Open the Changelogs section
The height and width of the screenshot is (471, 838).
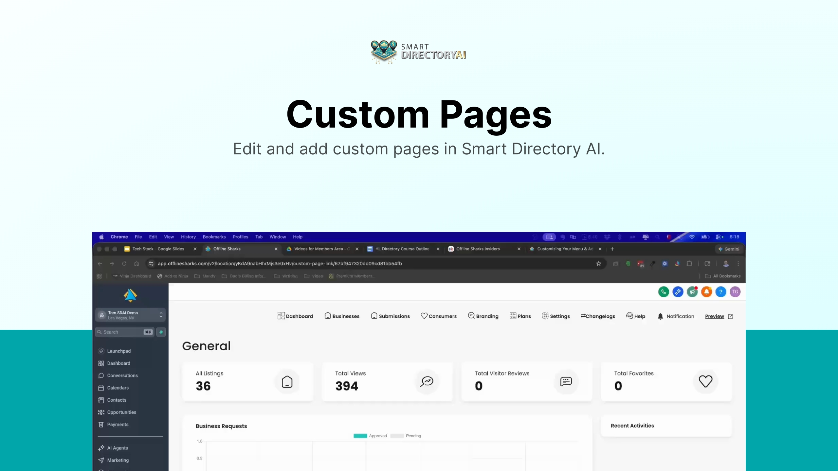(598, 316)
